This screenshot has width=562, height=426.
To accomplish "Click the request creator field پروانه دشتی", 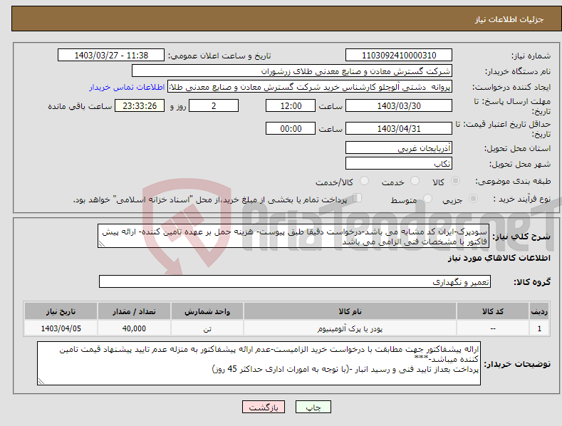I will point(310,87).
